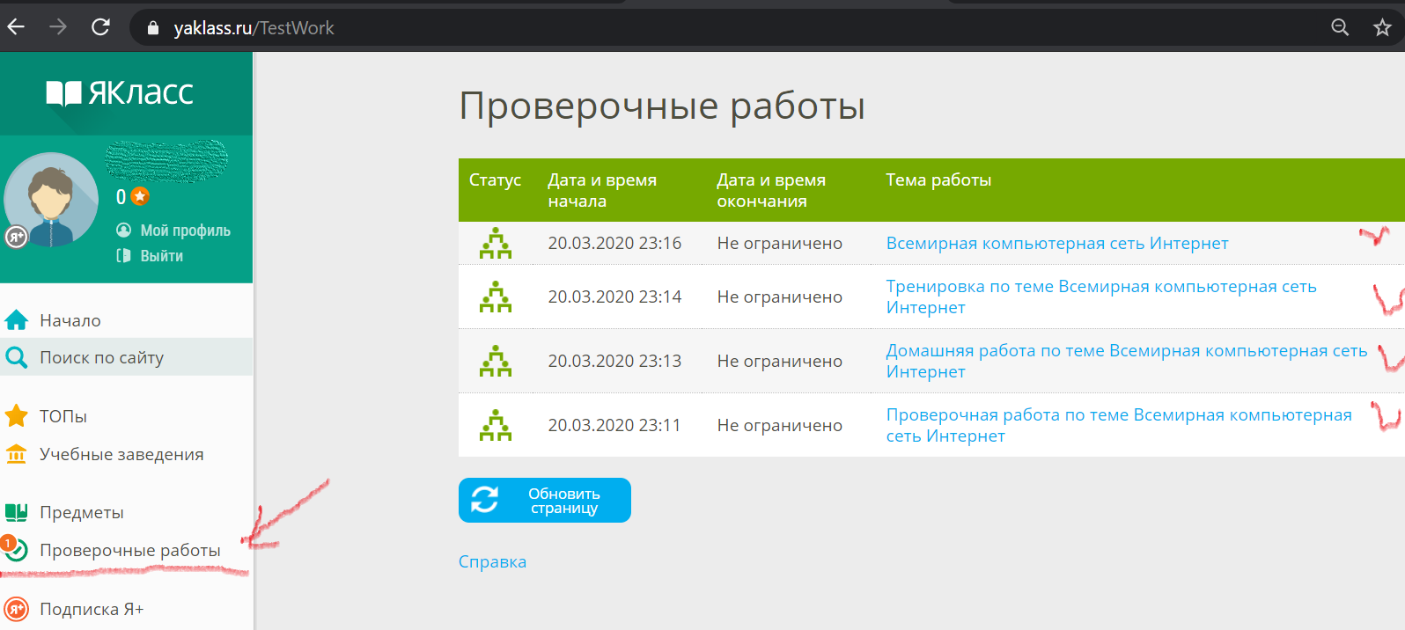Open Тренировка по теме work link

pyautogui.click(x=1100, y=287)
